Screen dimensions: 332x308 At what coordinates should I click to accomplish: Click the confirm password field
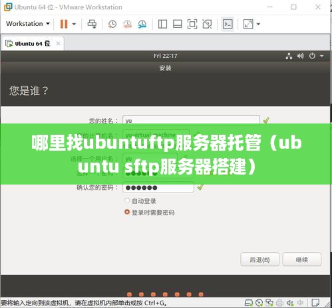point(158,187)
